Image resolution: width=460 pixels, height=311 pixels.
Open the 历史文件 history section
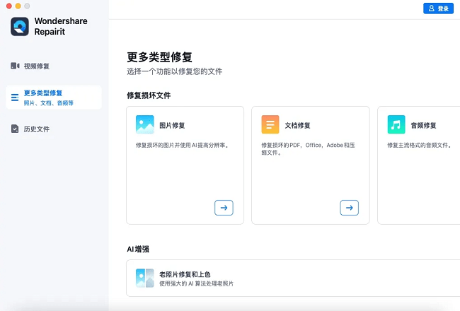tap(37, 129)
